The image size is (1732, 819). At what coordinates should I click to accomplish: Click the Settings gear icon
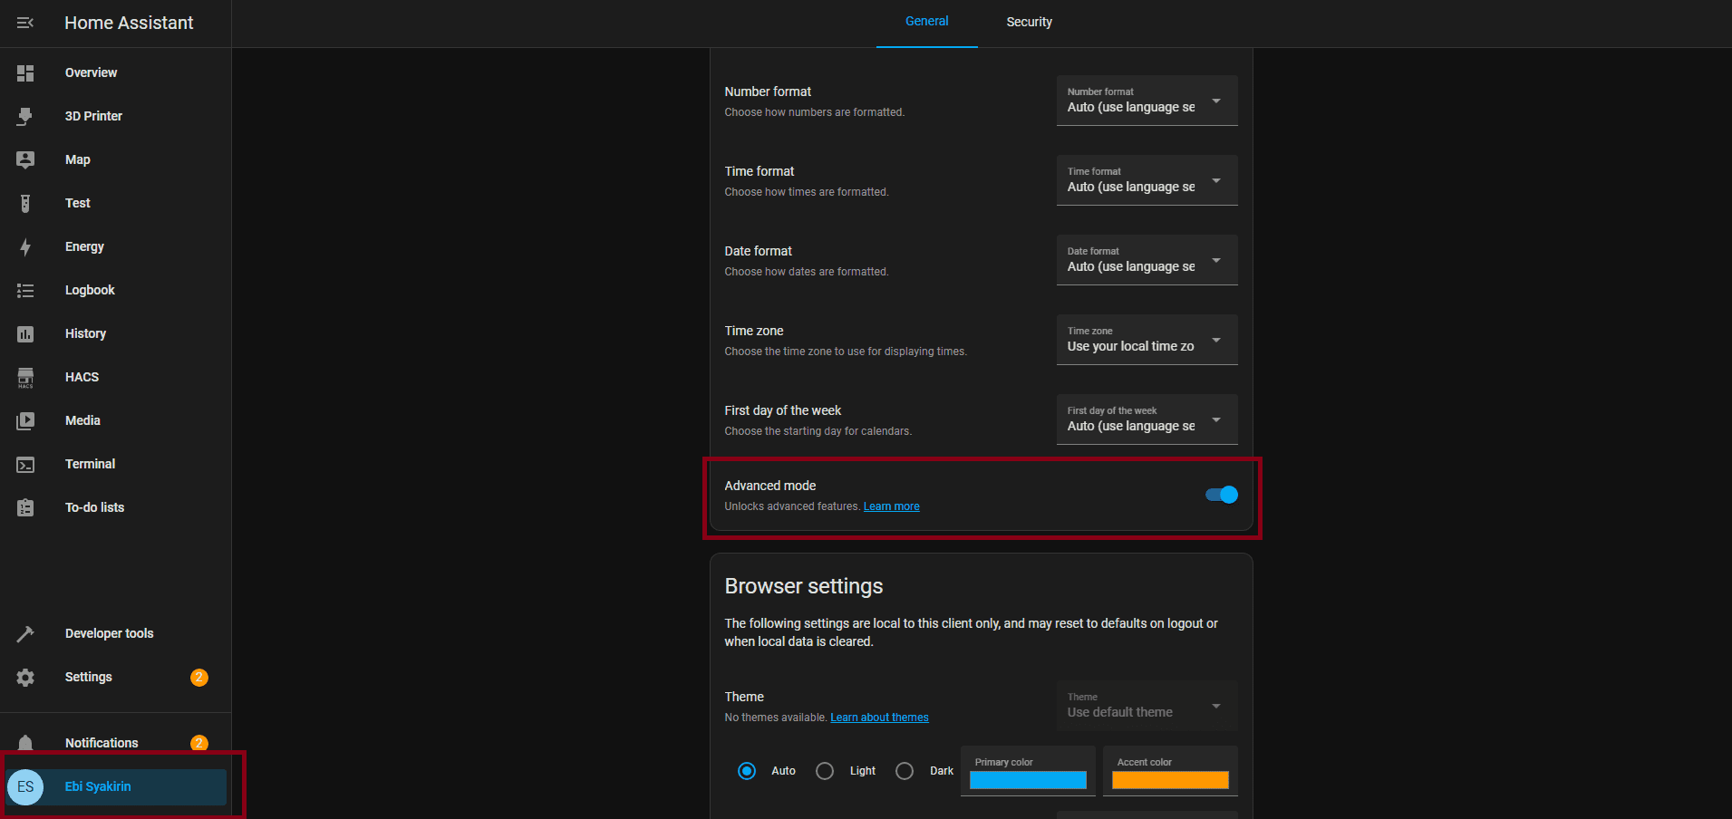[x=25, y=677]
